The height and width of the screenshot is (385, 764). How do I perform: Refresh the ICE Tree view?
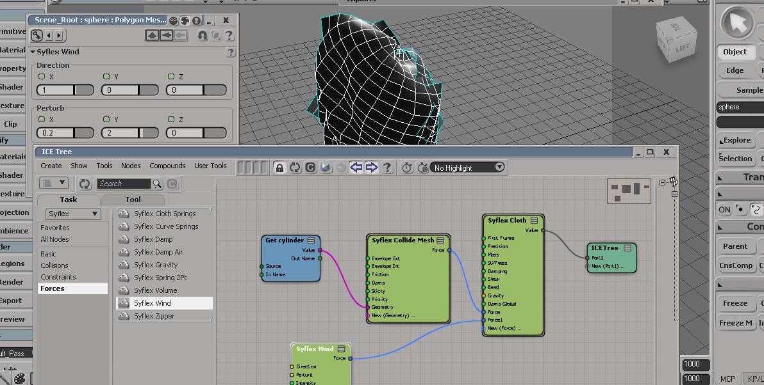click(x=295, y=168)
